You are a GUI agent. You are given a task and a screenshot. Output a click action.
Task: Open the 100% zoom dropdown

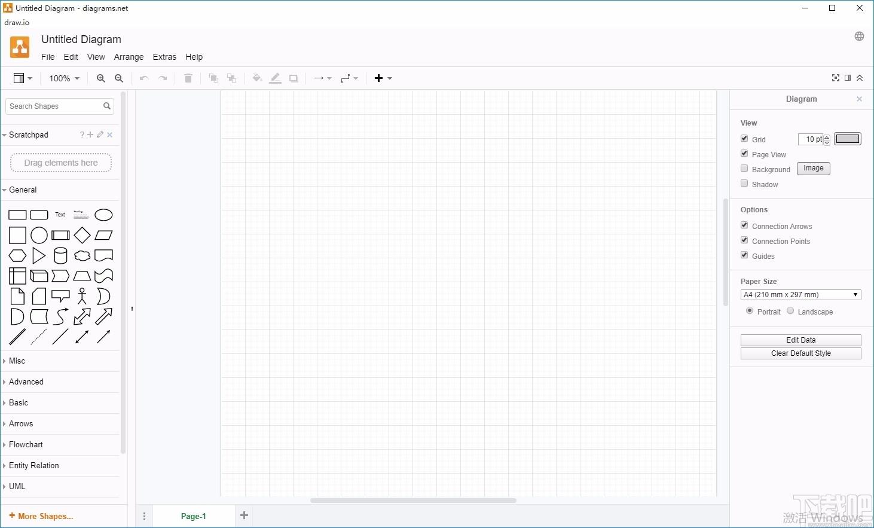pos(64,78)
